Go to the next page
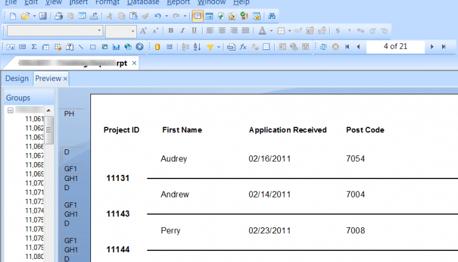Image resolution: width=458 pixels, height=262 pixels. (432, 47)
